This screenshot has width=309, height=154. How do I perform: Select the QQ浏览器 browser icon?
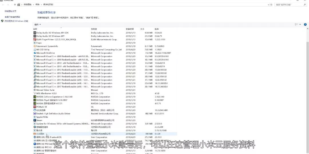(x=35, y=110)
